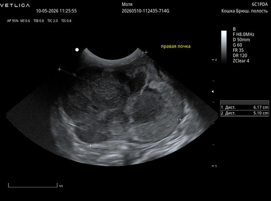Screen dimensions: 271x201
Task: Click the frame rate parameter 'FR 35'
Action: click(x=238, y=50)
